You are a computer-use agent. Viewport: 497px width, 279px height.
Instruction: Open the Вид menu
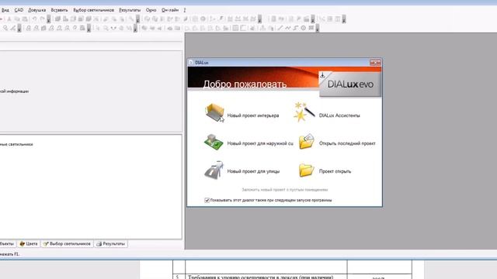coord(5,10)
